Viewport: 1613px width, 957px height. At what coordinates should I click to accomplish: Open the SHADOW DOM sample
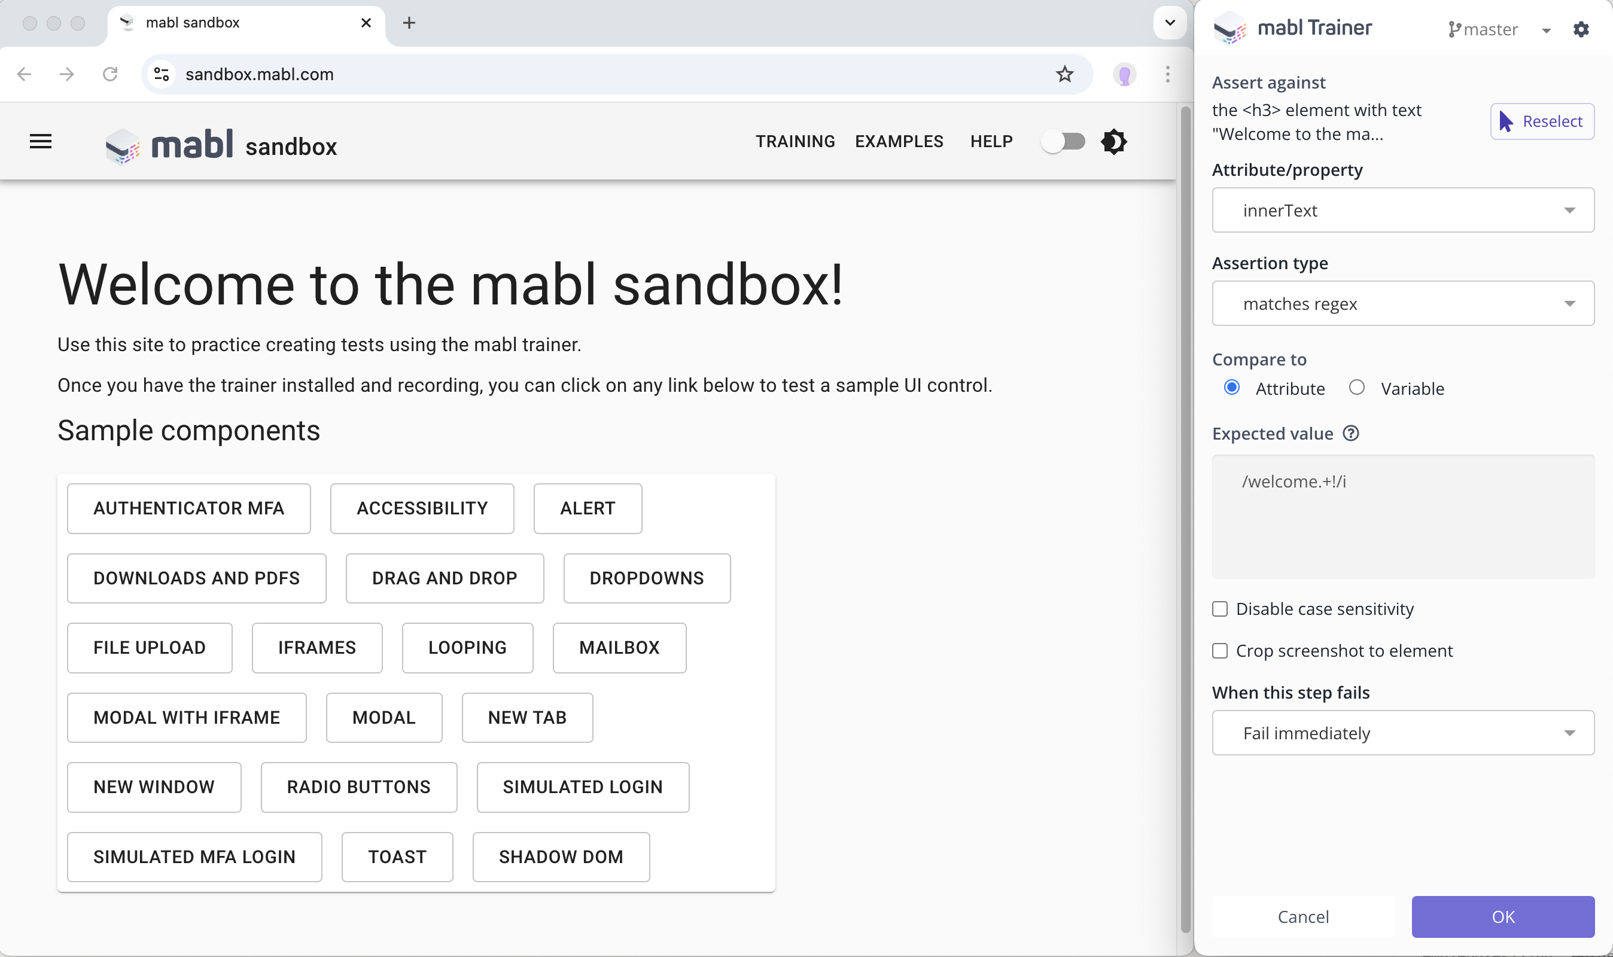tap(561, 857)
